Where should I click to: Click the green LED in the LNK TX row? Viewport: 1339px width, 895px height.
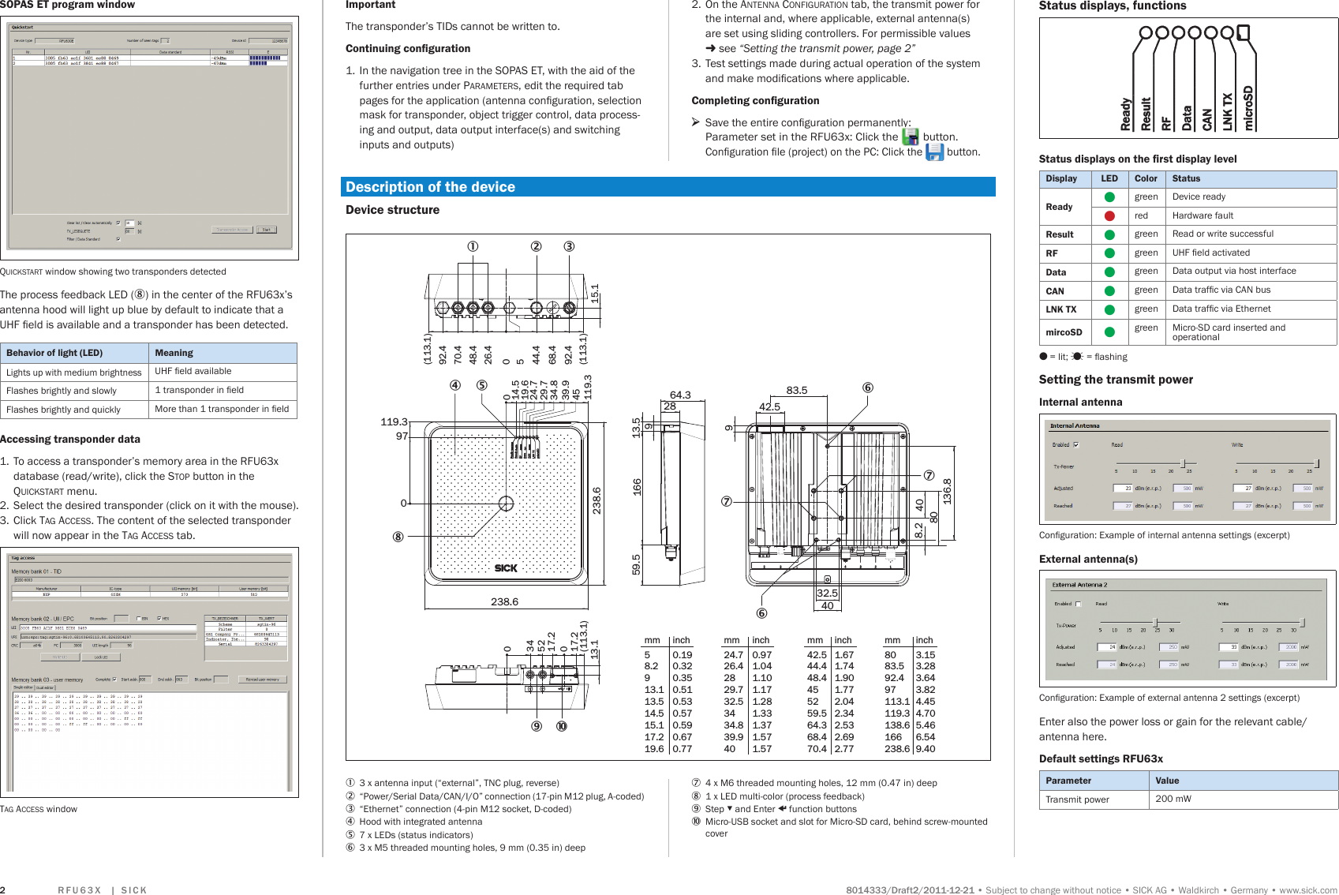click(1109, 309)
